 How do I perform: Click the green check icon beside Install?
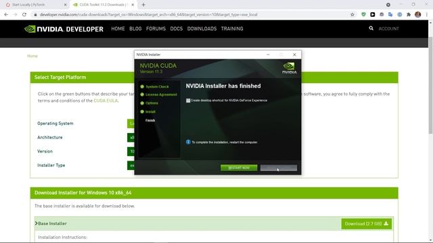coord(142,111)
